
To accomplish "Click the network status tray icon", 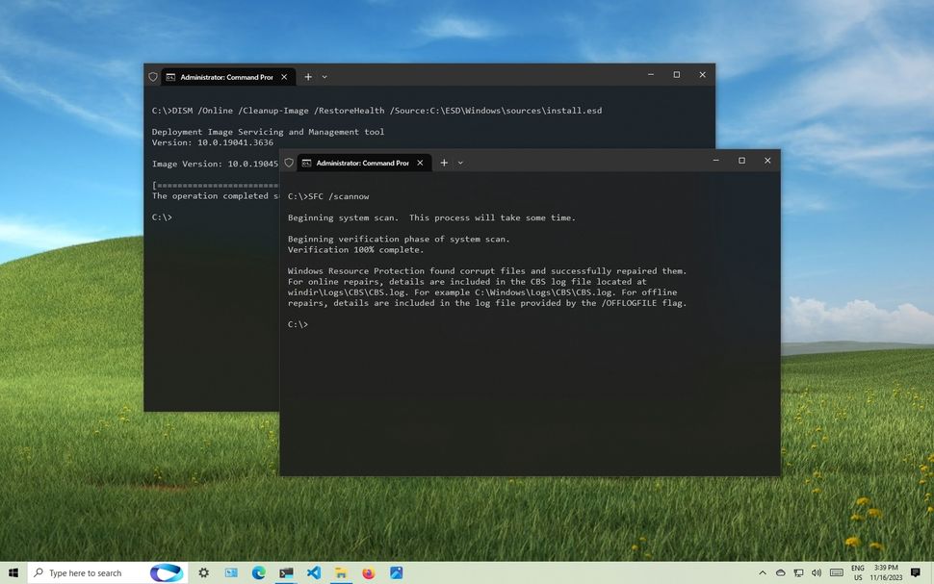I will (798, 572).
